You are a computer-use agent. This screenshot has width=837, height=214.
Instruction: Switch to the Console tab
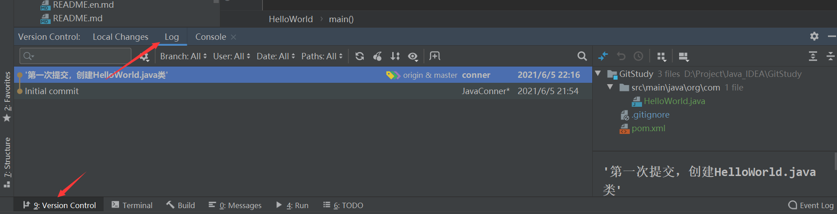(x=210, y=37)
